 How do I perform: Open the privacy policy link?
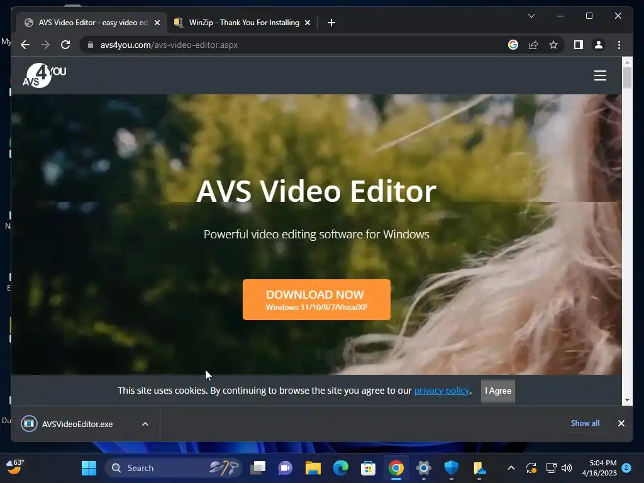[x=441, y=391]
